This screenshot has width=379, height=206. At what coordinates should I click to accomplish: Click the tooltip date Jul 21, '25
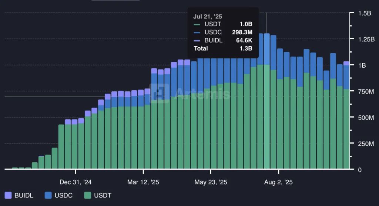[208, 16]
